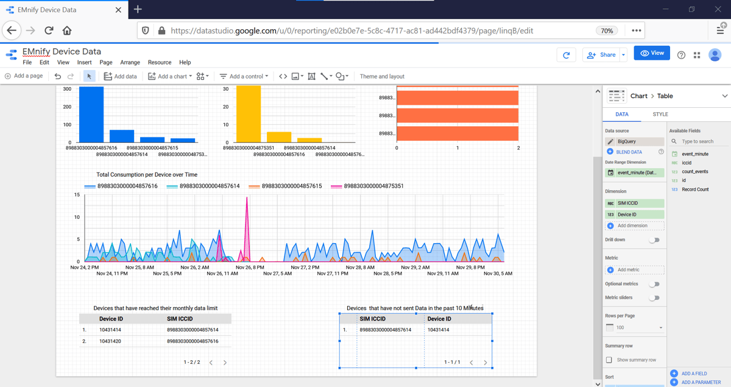
Task: Open the Resource menu
Action: click(160, 62)
